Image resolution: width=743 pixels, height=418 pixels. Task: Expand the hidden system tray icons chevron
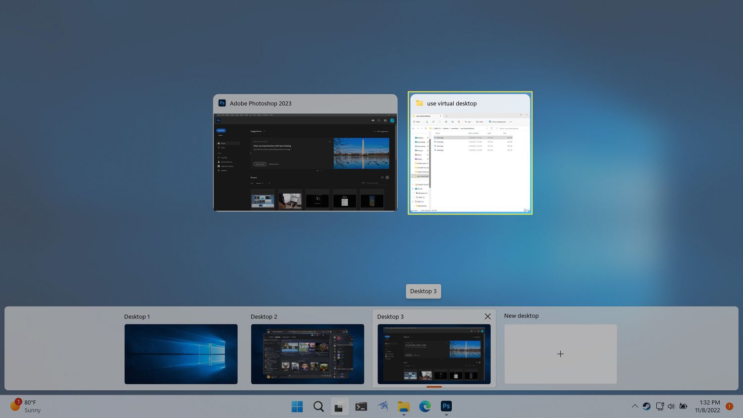(x=635, y=406)
